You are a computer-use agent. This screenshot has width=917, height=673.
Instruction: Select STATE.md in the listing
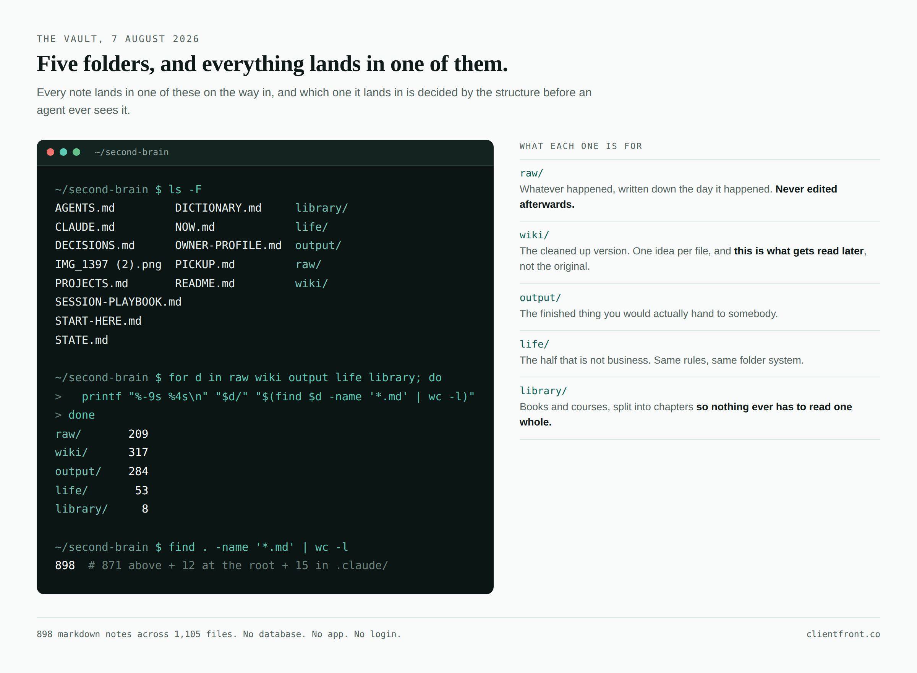coord(81,340)
